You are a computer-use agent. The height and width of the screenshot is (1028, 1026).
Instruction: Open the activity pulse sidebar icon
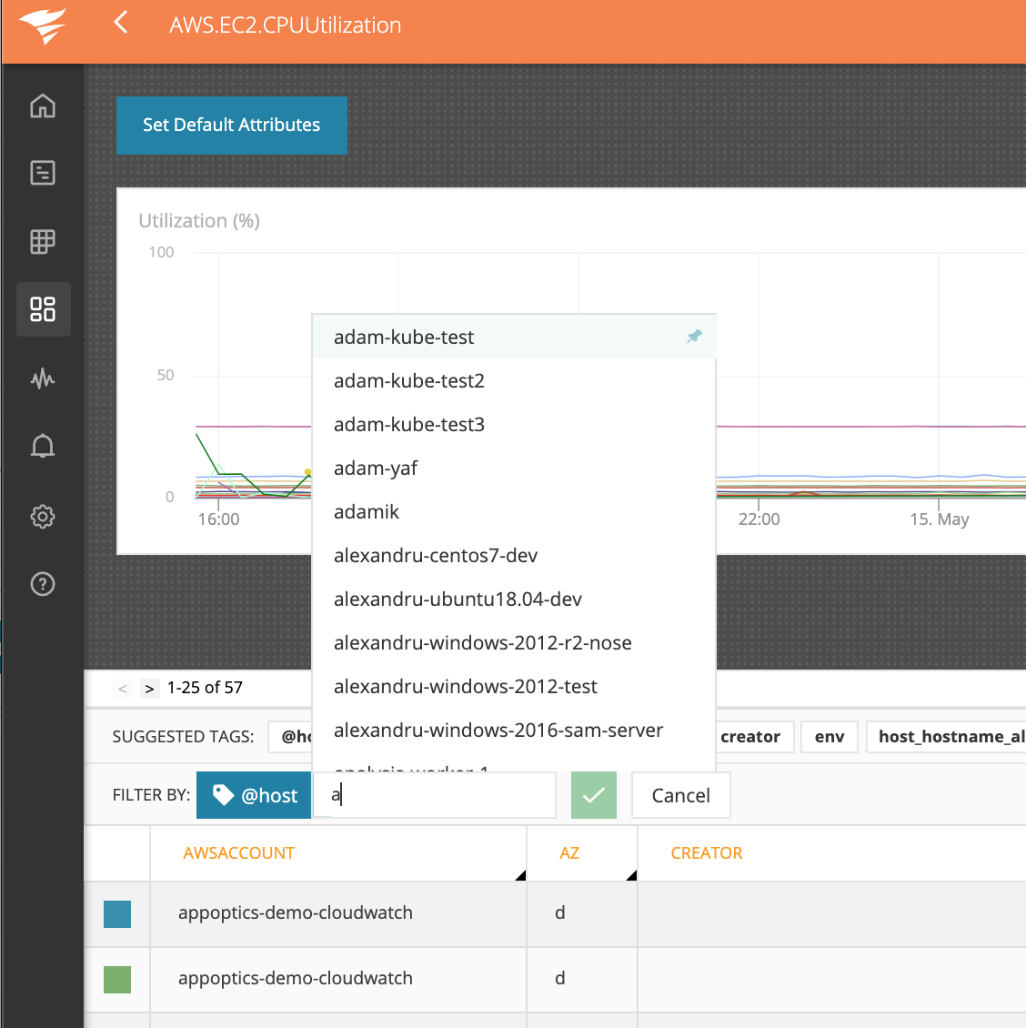click(43, 378)
